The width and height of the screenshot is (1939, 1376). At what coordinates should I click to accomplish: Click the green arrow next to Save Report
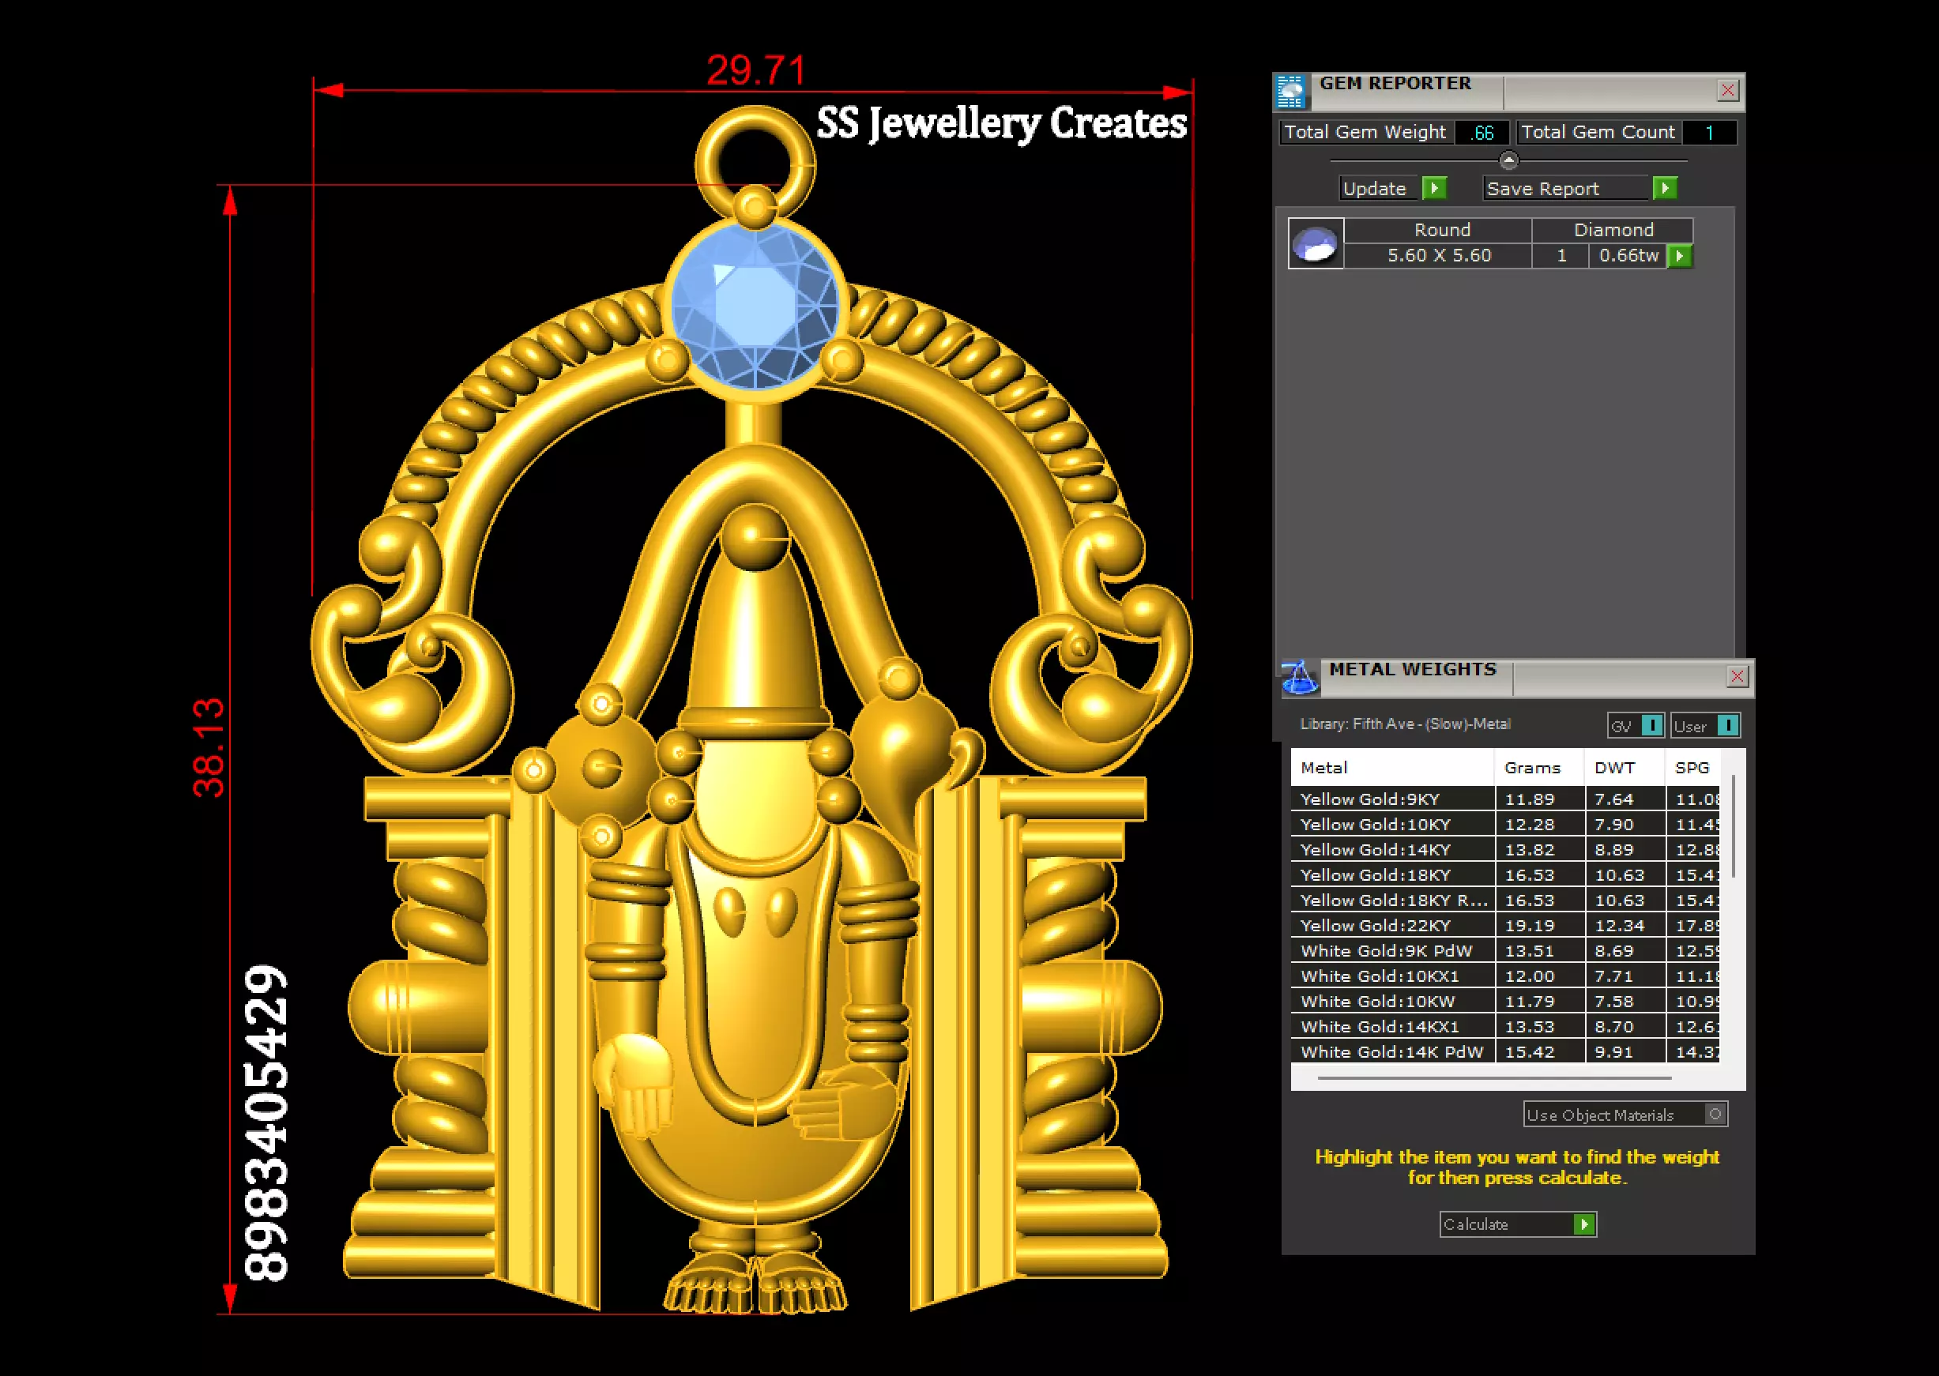[1664, 188]
